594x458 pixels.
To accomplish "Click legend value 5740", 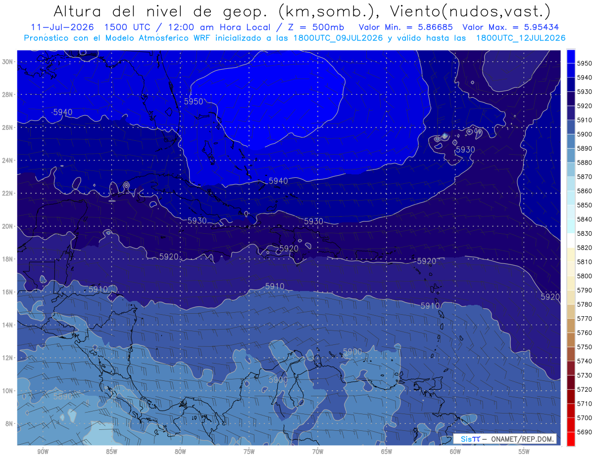I will click(x=585, y=361).
